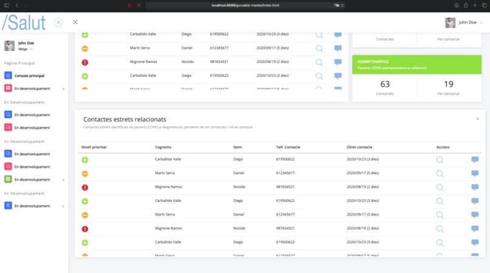
Task: Click the green ASSIMPTOMÀTICS card header
Action: [417, 64]
